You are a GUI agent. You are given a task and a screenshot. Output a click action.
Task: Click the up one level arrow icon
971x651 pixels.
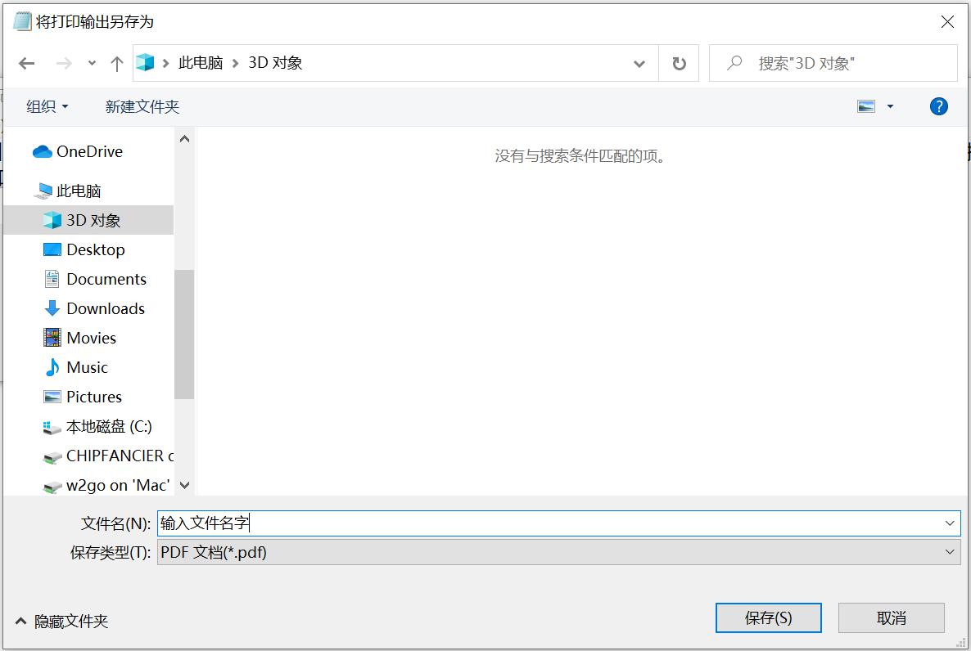tap(117, 63)
